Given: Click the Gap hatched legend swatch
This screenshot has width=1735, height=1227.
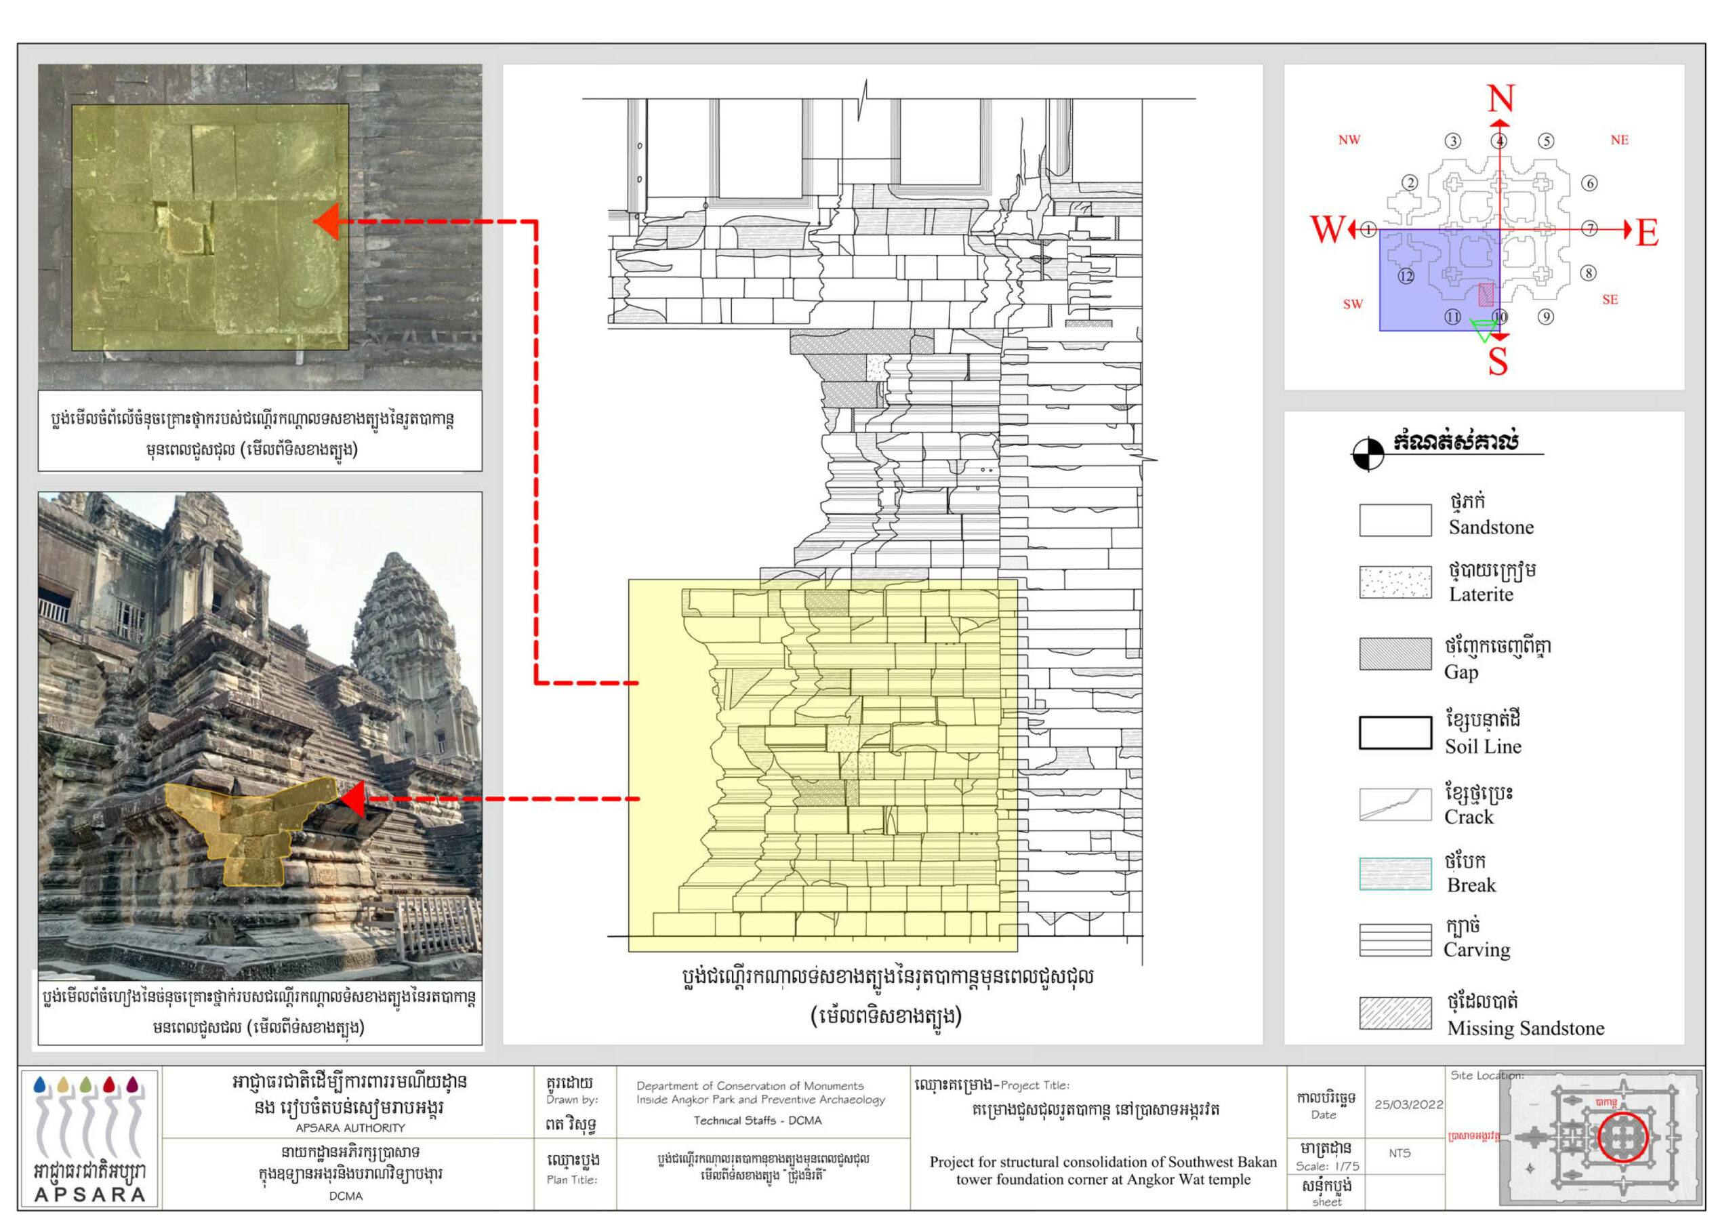Looking at the screenshot, I should coord(1395,654).
